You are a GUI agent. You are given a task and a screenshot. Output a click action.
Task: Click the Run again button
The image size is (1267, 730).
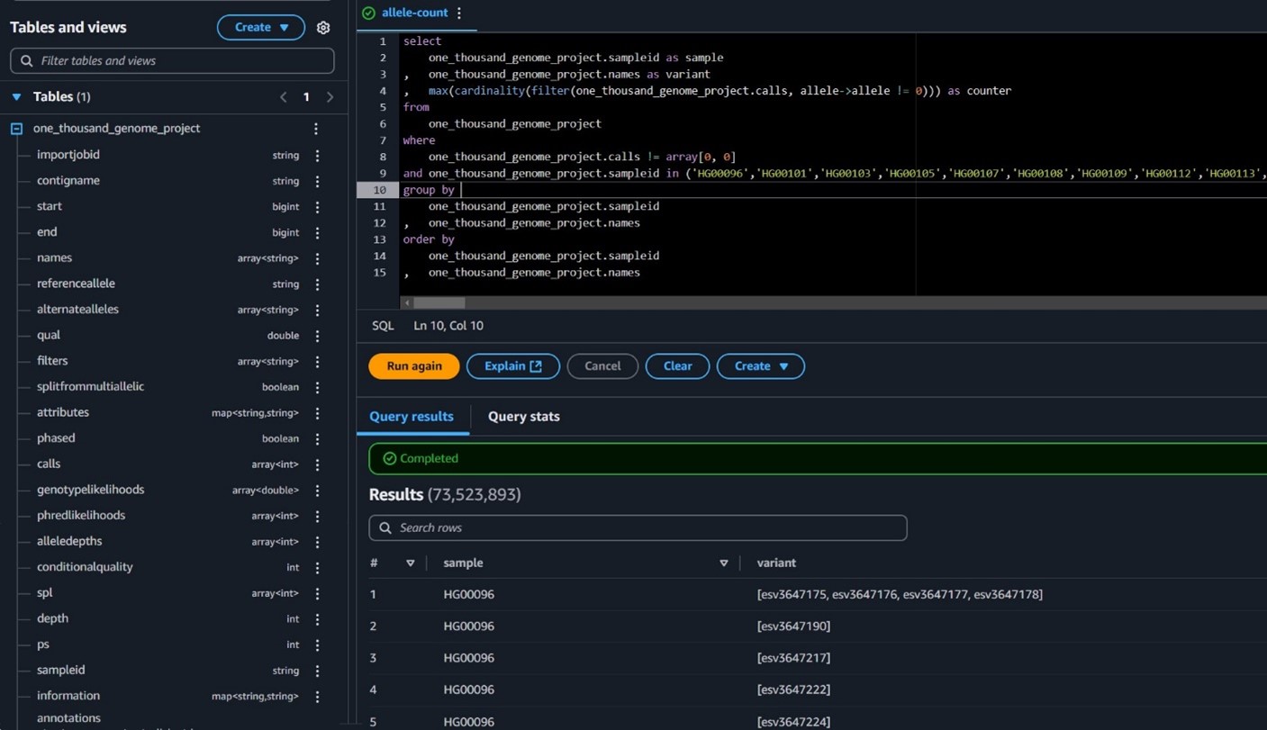point(413,366)
